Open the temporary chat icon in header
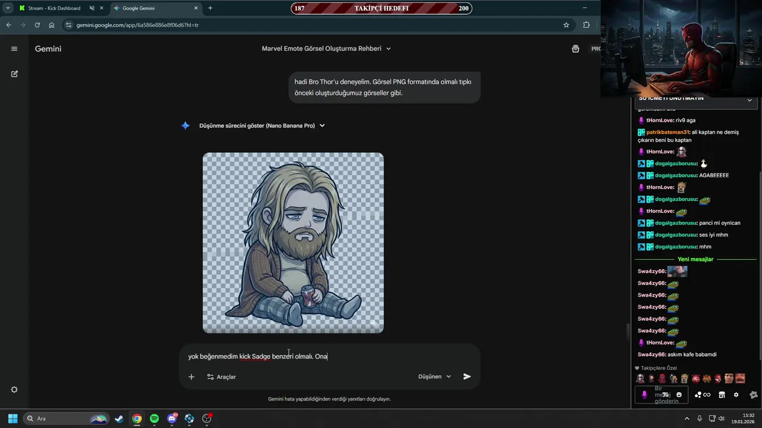Screen dimensions: 762x428 pyautogui.click(x=575, y=49)
